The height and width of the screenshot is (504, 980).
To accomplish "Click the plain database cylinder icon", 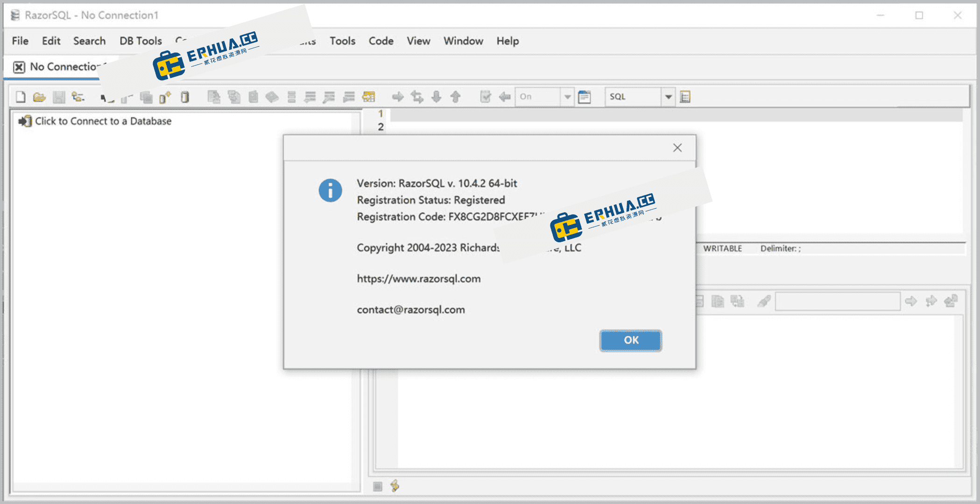I will coord(185,97).
